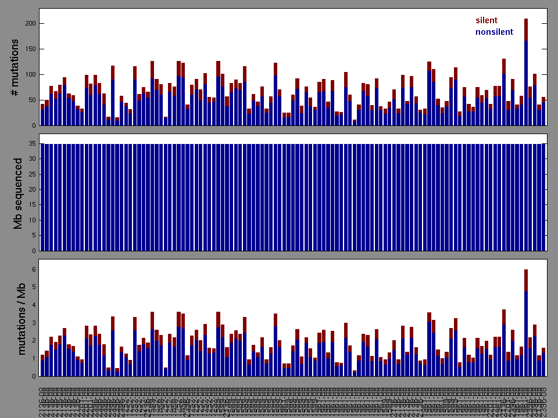The height and width of the screenshot is (418, 558).
Task: Click the 200 tick label on the top chart
Action: [29, 23]
